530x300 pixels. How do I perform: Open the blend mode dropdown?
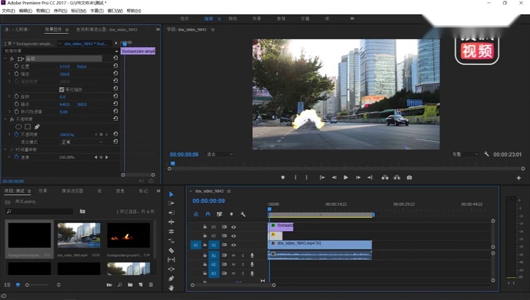(82, 142)
